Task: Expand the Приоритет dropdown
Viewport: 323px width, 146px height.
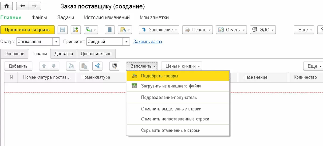Action: 127,42
